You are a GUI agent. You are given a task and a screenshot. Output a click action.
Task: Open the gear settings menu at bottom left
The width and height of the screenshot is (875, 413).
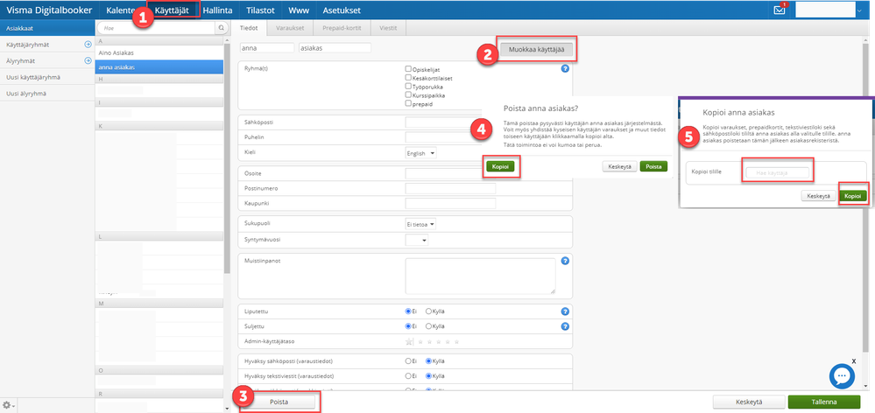click(x=9, y=404)
